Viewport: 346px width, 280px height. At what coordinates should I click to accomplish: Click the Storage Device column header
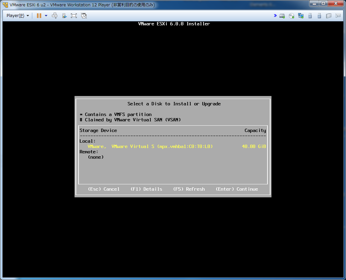pos(98,130)
